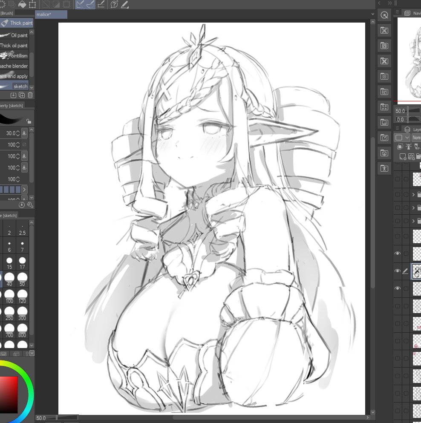This screenshot has height=423, width=421.
Task: Click the Fill bucket icon in command bar
Action: [x=22, y=4]
